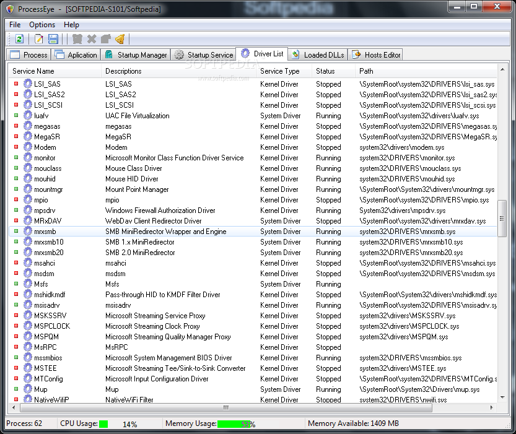Click the greyed-out puzzle-shaped toolbar icon

pos(77,39)
